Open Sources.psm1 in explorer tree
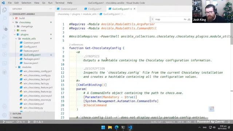The height and width of the screenshot is (131, 233). tap(32, 63)
